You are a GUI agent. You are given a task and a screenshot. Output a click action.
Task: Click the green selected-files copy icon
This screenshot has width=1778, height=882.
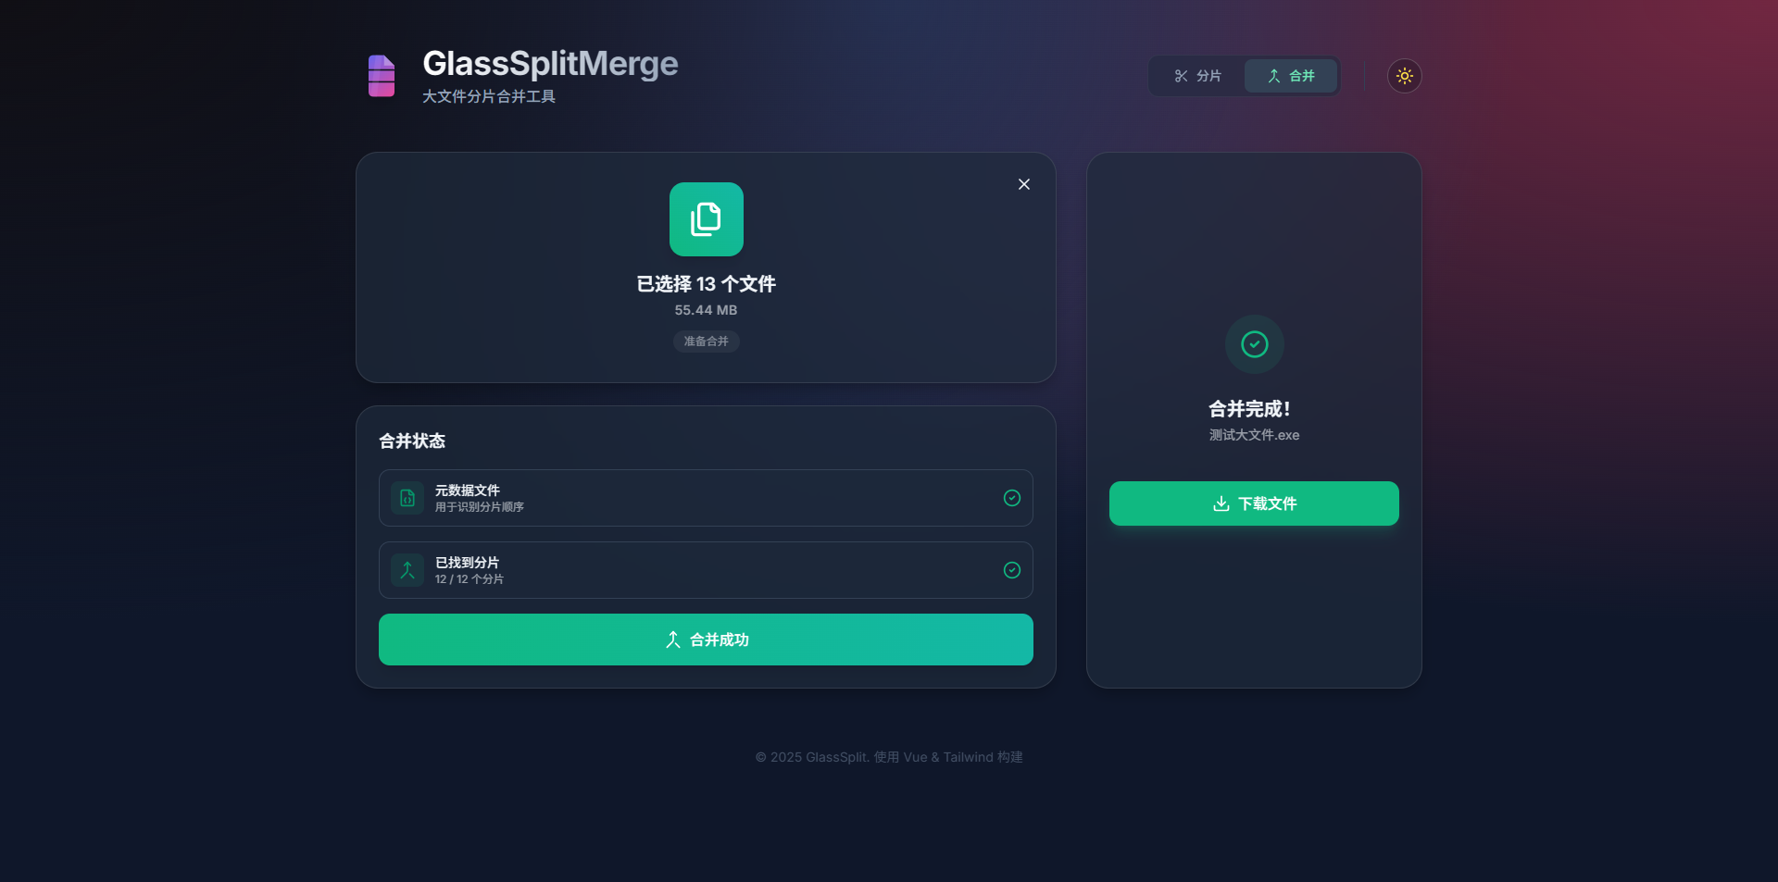click(707, 219)
